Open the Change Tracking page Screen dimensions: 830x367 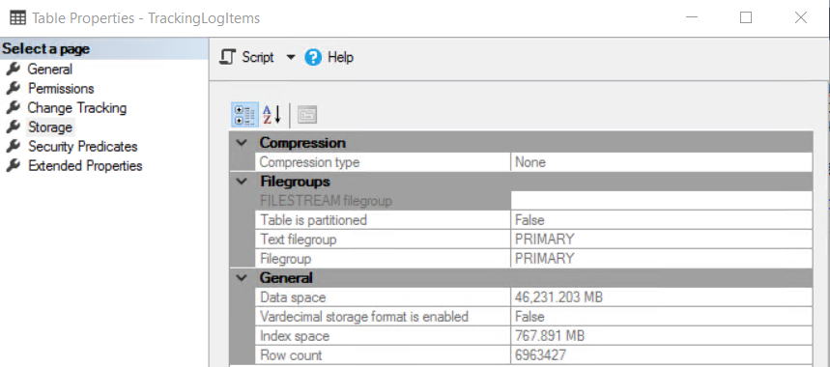click(x=76, y=108)
